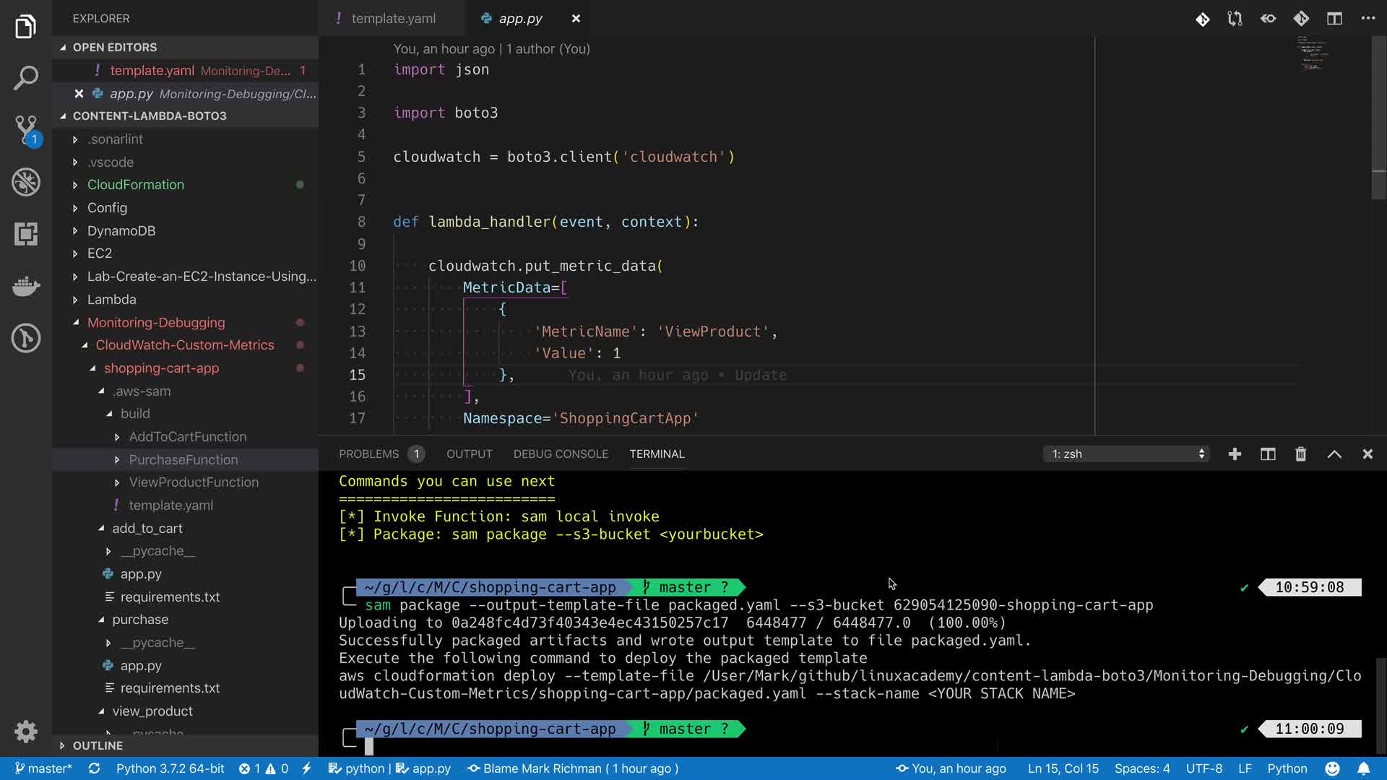Expand the OUTLINE section
This screenshot has height=780, width=1387.
[98, 745]
